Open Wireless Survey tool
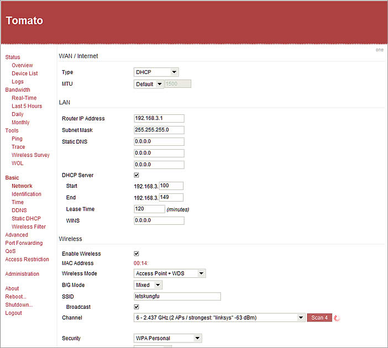This screenshot has height=348, width=388. pyautogui.click(x=31, y=155)
